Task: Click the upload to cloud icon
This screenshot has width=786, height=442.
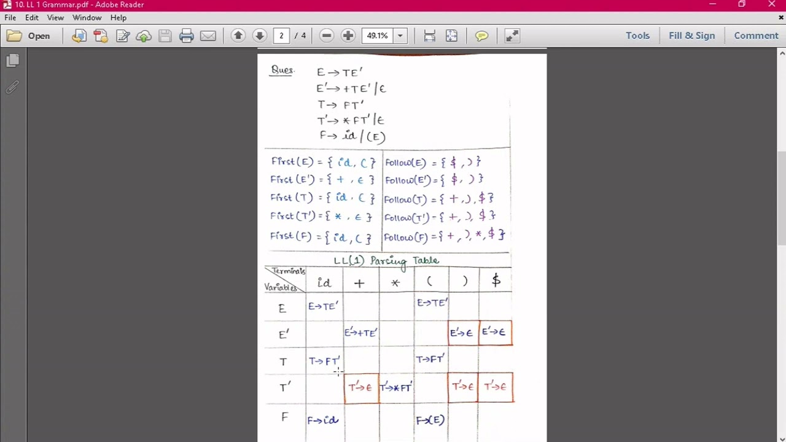Action: click(x=144, y=36)
